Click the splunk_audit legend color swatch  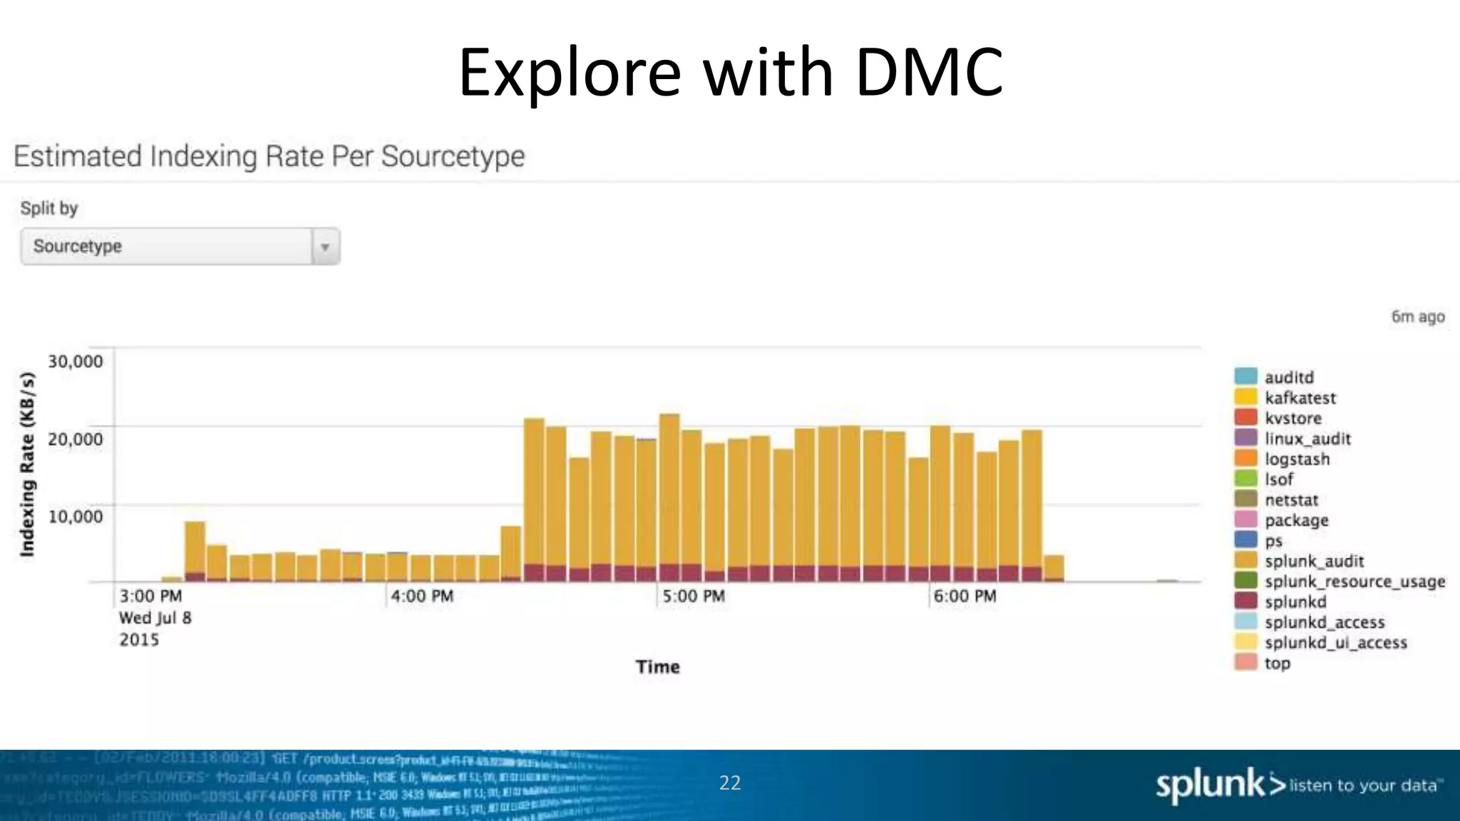[1245, 560]
